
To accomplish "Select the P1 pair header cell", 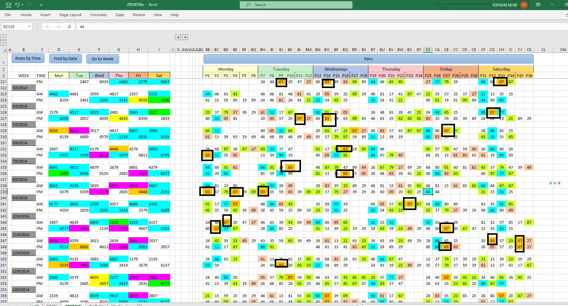I will click(x=208, y=76).
